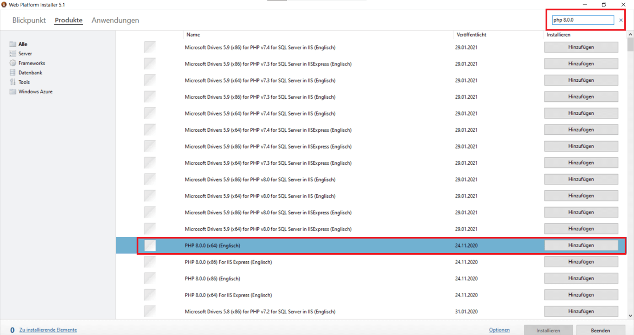Click the search field containing php 8.0.0

tap(583, 20)
